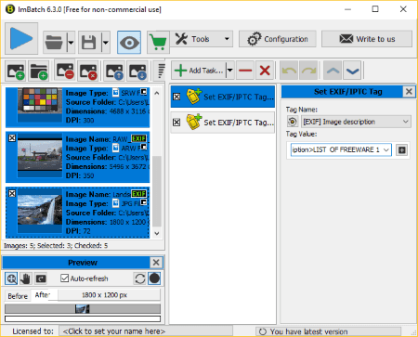Toggle Auto-refresh checkbox
Image resolution: width=418 pixels, height=337 pixels.
[x=64, y=279]
